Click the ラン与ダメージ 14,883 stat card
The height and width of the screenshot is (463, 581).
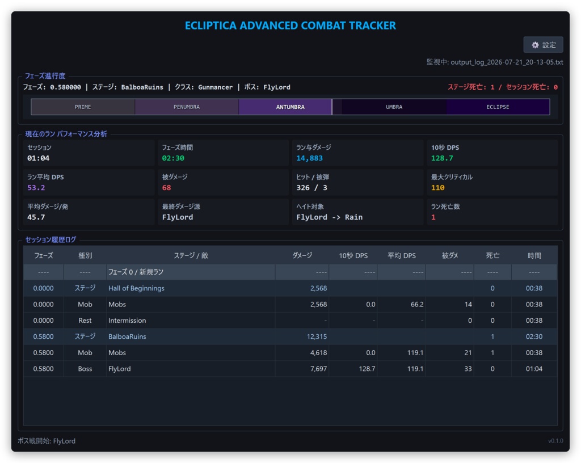tap(357, 153)
